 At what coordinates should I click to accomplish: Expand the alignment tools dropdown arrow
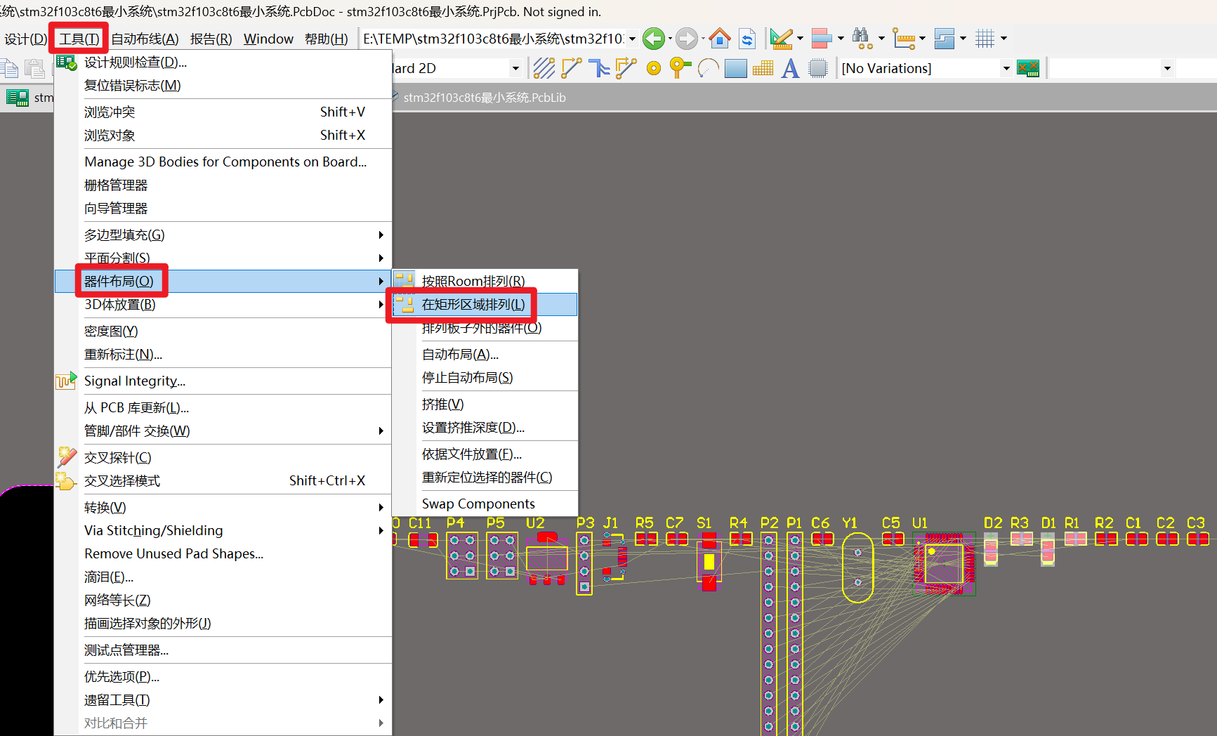[x=841, y=39]
